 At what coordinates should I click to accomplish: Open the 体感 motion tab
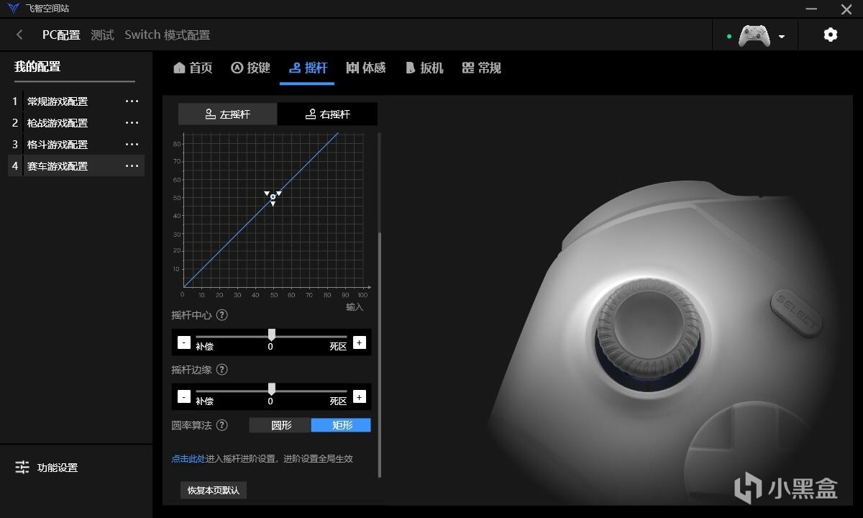click(x=366, y=68)
